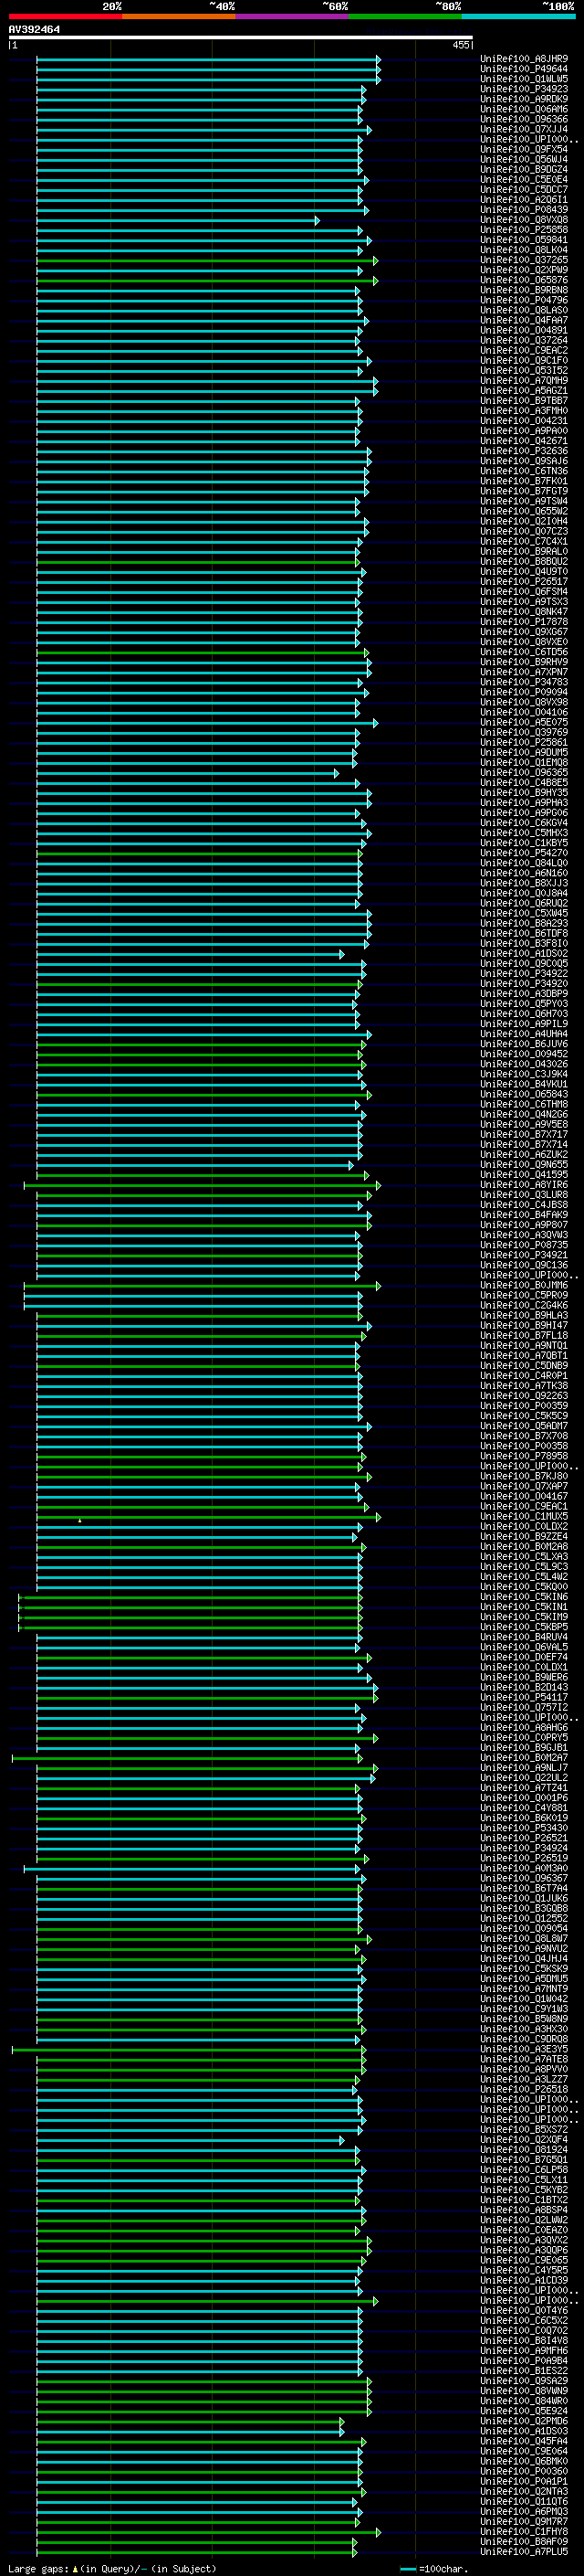Select the UniRef100_Q2XQF4 label

click(524, 2140)
